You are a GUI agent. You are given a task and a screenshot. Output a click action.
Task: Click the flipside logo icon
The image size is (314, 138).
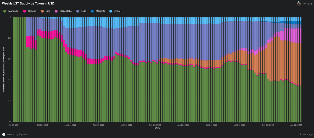[4, 134]
